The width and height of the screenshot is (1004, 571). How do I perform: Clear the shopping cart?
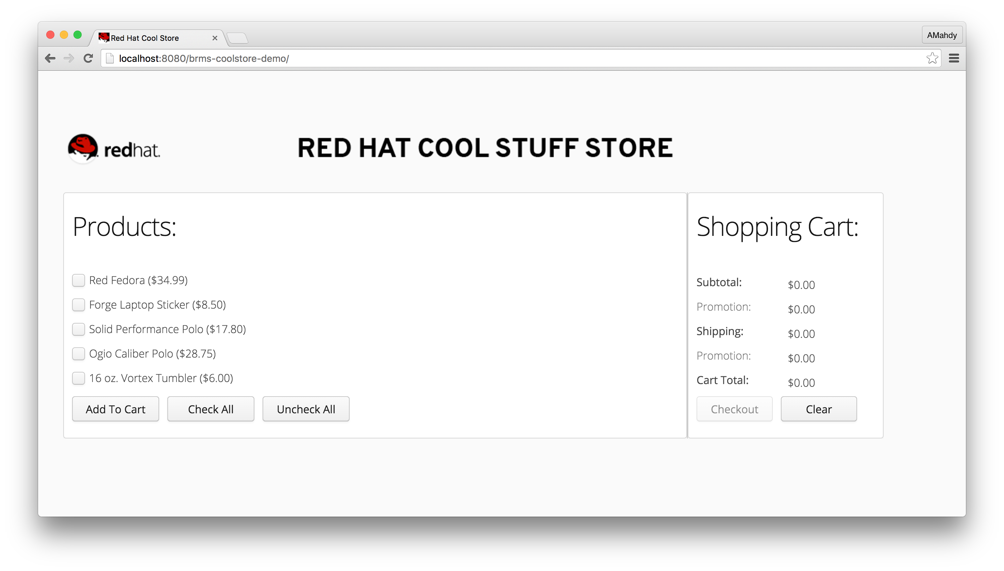818,409
